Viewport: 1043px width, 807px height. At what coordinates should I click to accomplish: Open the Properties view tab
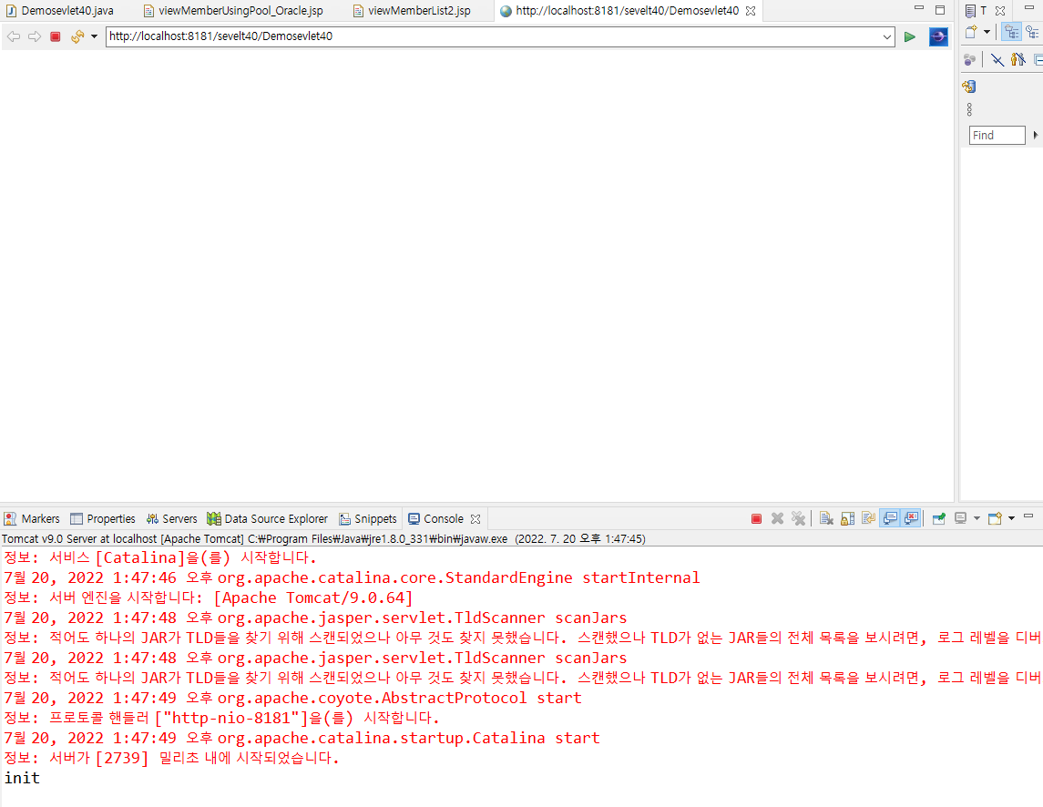[103, 519]
